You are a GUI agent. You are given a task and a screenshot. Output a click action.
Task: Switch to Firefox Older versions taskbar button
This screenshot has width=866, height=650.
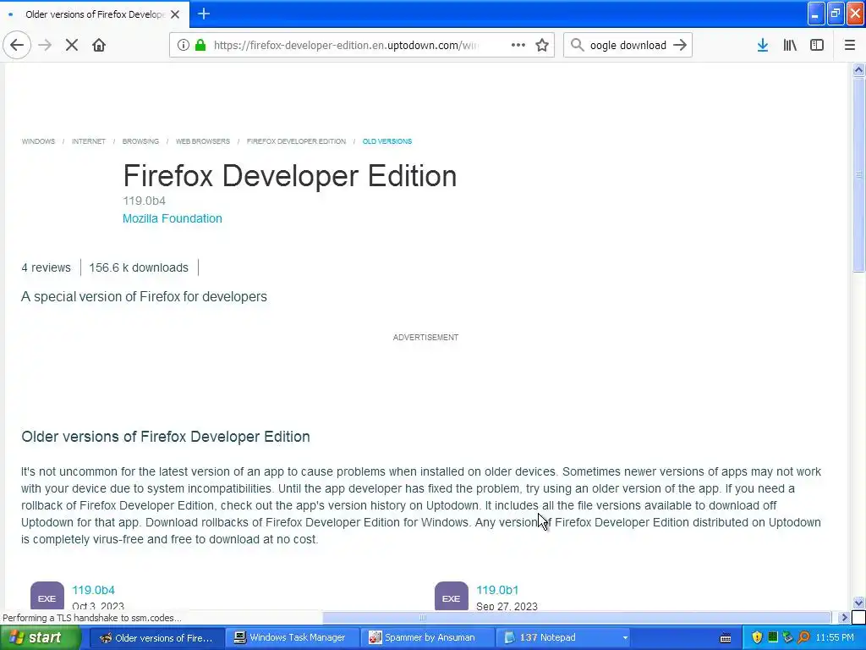click(157, 638)
